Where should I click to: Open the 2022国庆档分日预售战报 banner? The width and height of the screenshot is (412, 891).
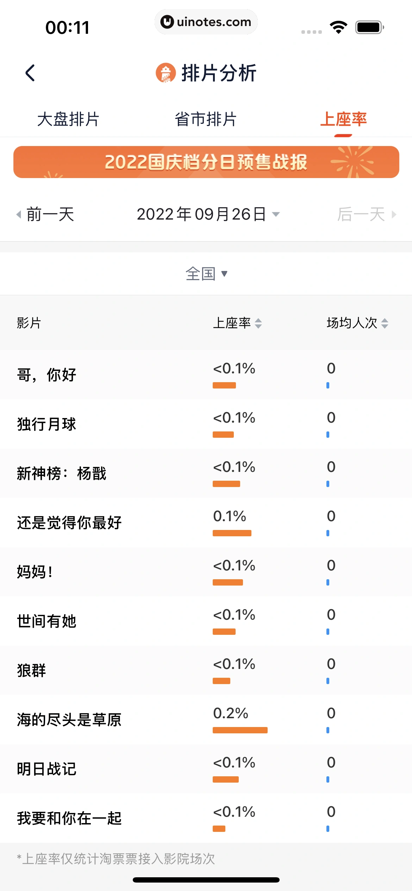pos(206,162)
